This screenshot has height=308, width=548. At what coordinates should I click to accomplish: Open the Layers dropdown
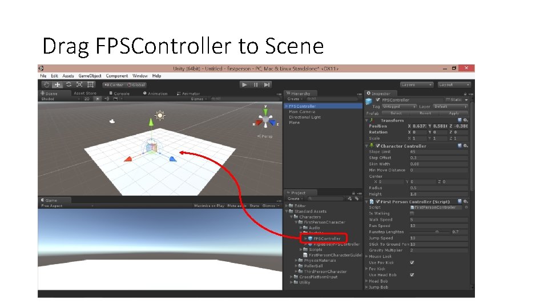(x=417, y=85)
